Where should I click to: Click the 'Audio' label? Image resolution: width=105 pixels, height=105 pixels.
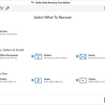point(47,79)
